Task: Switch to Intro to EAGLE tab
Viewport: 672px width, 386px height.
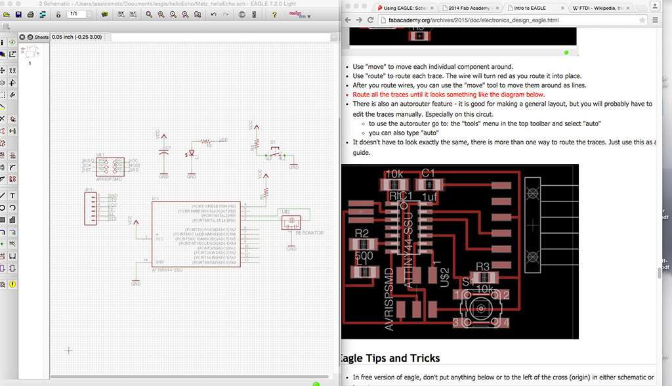Action: point(534,8)
